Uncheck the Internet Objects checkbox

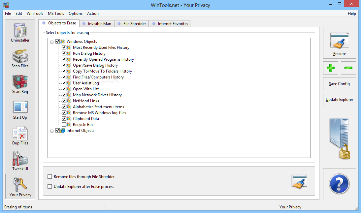57,131
